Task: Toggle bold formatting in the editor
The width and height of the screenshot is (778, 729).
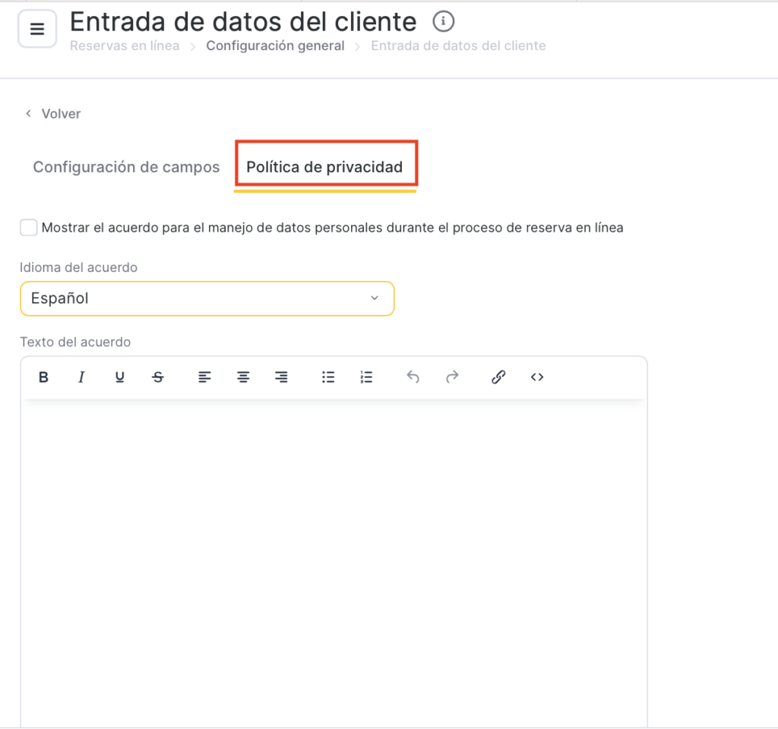Action: [x=43, y=377]
